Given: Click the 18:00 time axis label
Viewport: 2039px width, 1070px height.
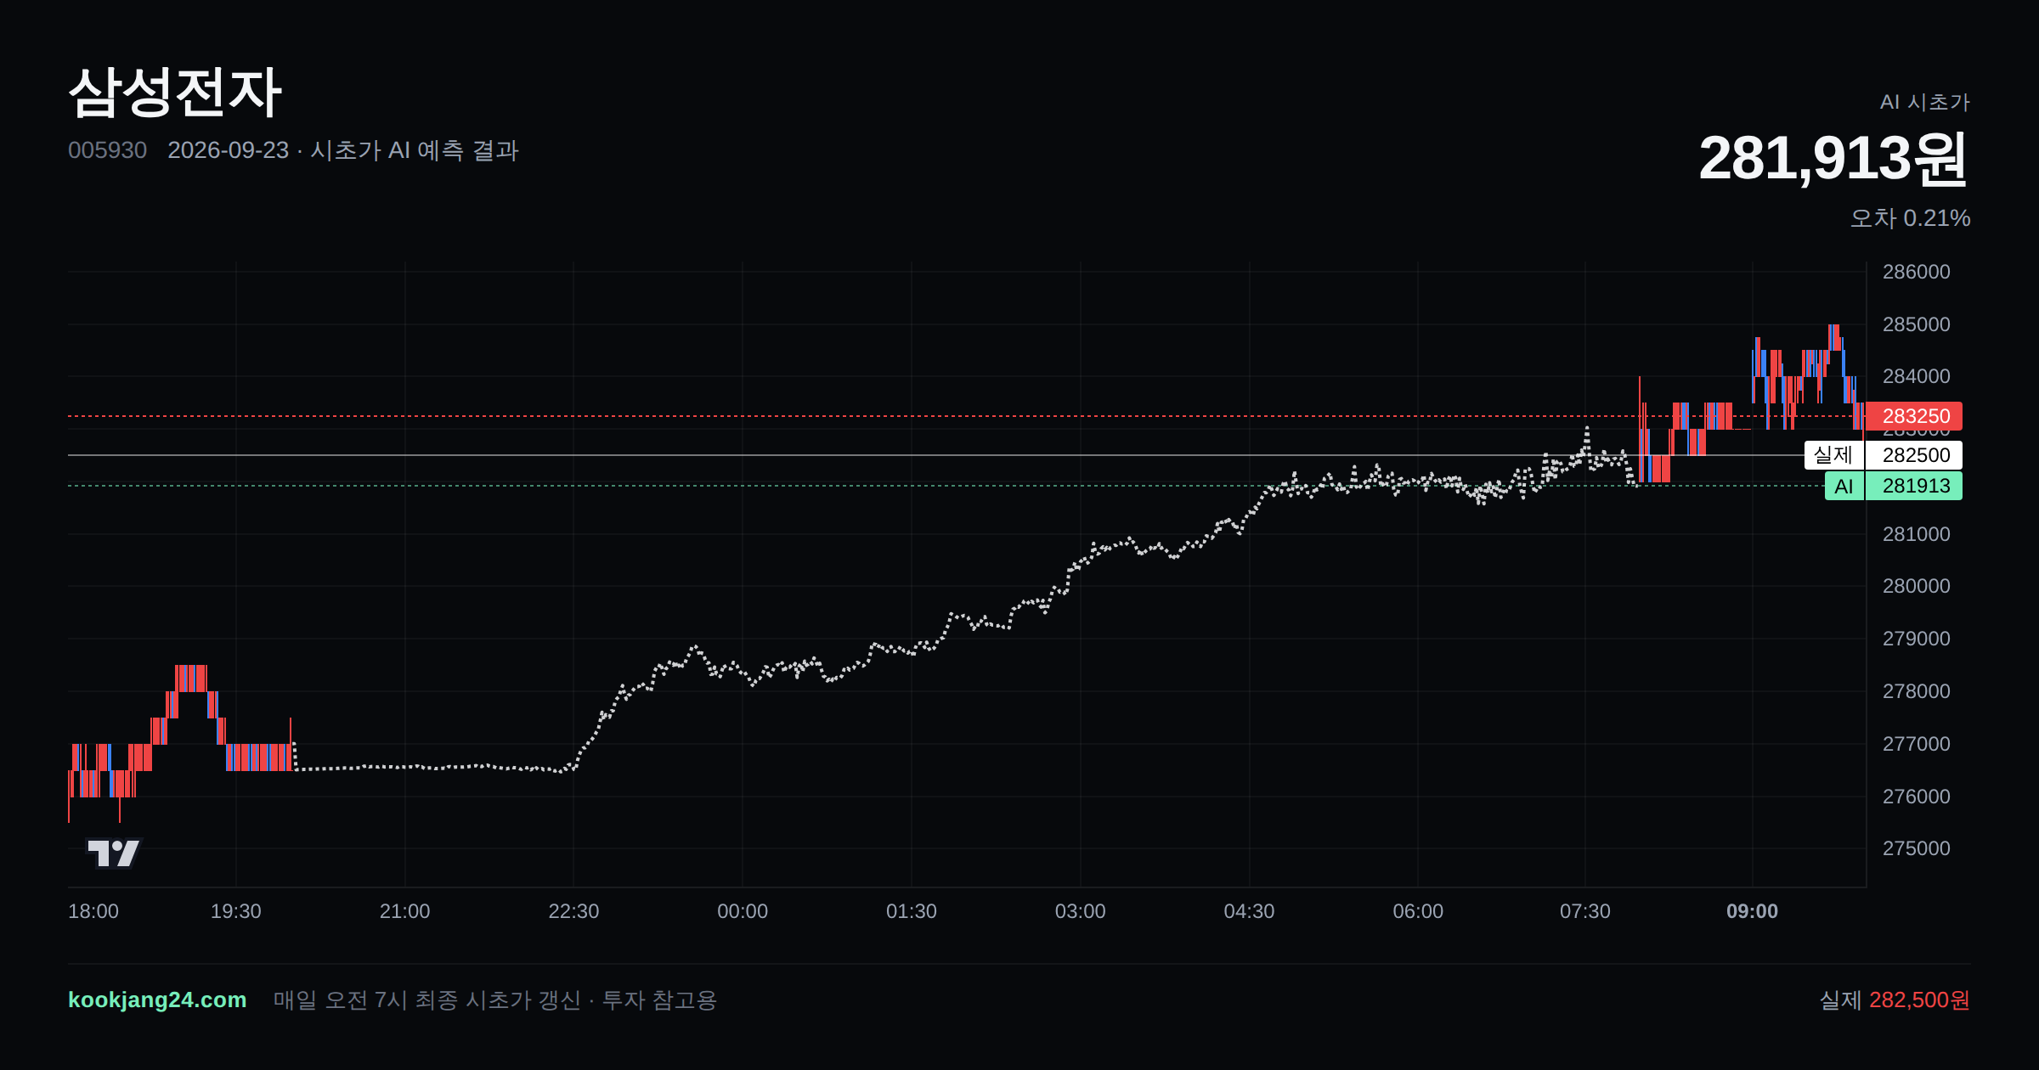Looking at the screenshot, I should pos(93,911).
